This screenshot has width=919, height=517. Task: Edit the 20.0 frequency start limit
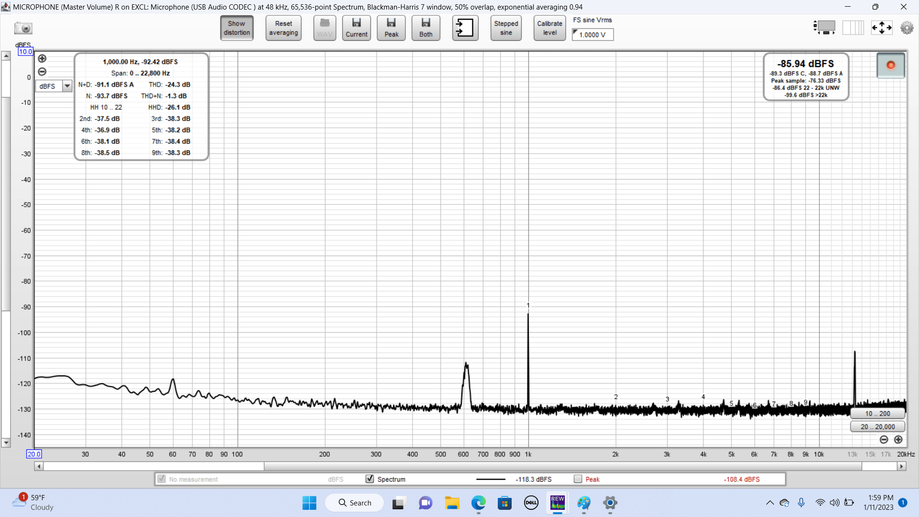[34, 454]
